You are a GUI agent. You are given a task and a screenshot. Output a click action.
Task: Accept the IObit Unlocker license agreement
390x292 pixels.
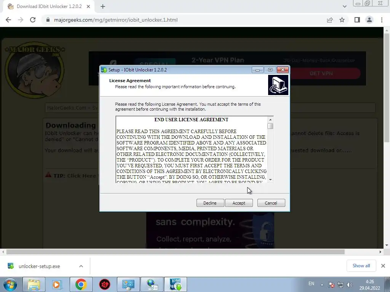[239, 203]
